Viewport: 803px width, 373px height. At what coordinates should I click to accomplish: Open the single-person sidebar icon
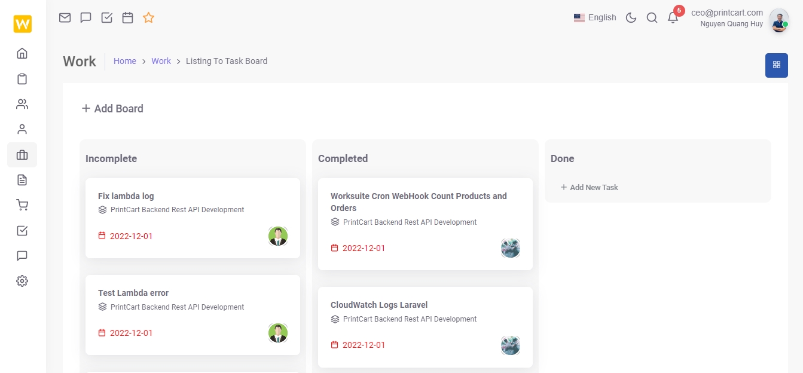tap(22, 129)
